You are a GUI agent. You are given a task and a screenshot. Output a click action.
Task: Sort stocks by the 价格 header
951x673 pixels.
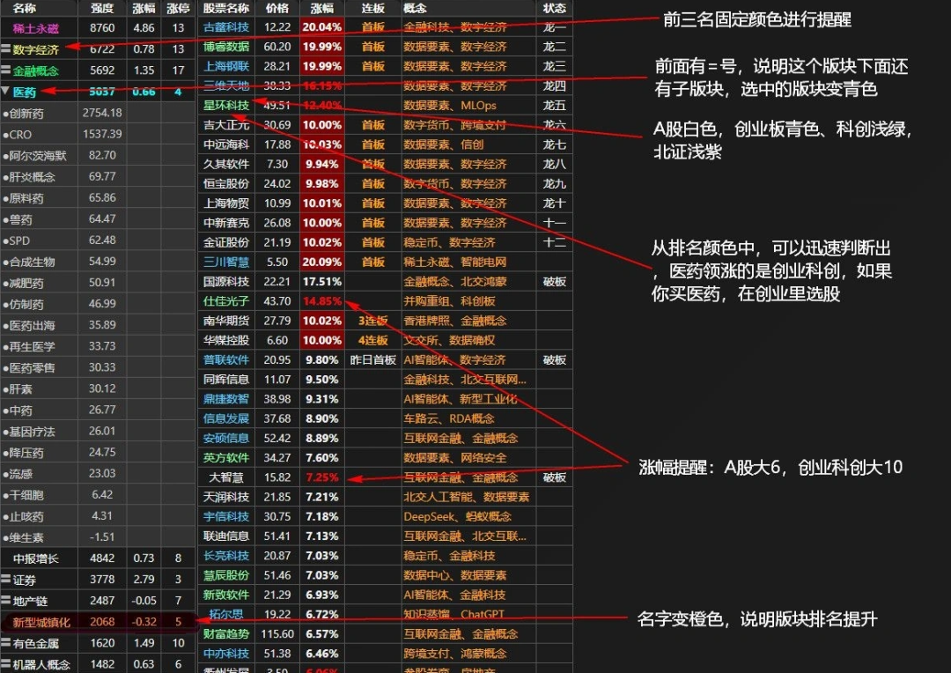point(277,9)
